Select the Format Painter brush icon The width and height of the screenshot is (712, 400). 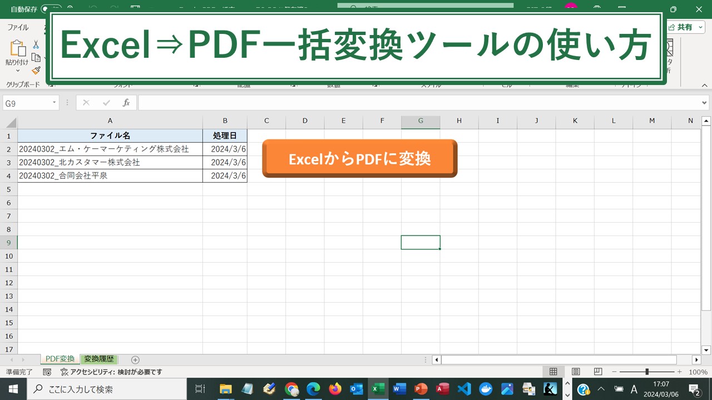36,71
